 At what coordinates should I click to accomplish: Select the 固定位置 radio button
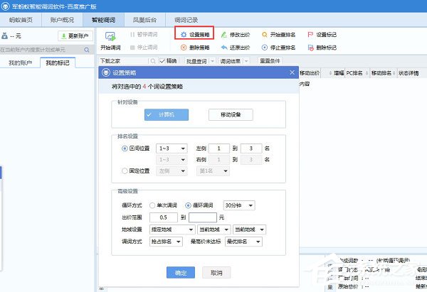point(125,171)
